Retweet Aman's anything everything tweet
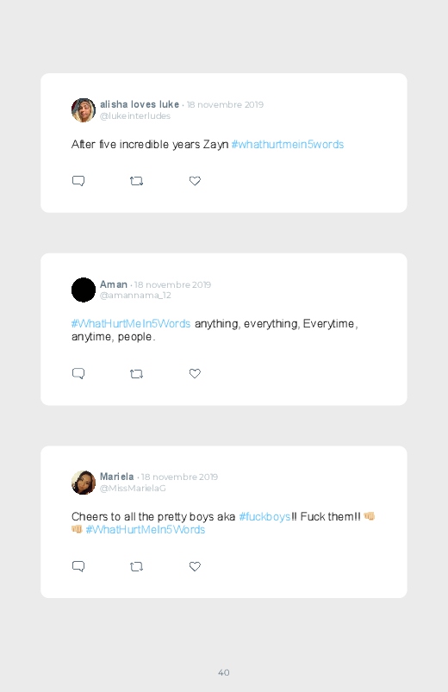Screen dimensions: 448x692 [136, 374]
